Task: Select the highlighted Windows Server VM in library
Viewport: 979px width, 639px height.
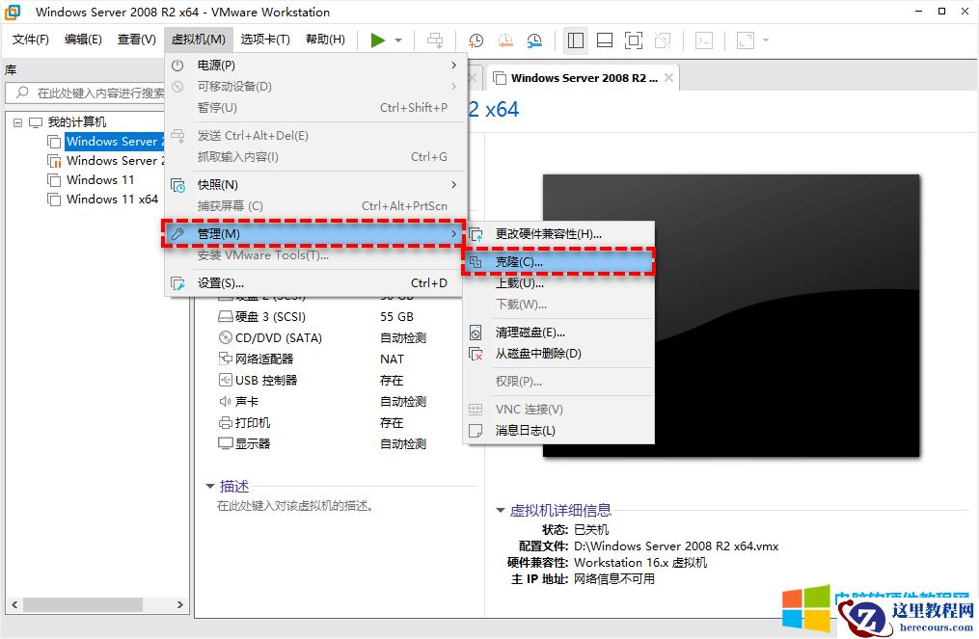Action: [114, 142]
